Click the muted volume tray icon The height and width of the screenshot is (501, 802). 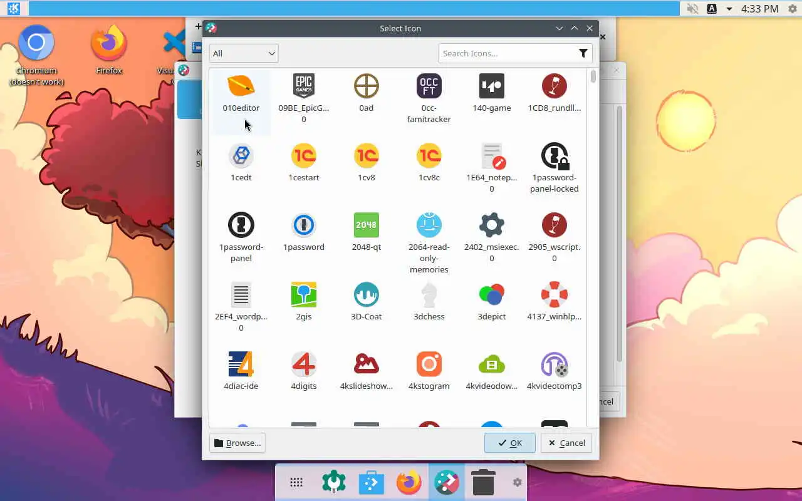click(x=692, y=9)
